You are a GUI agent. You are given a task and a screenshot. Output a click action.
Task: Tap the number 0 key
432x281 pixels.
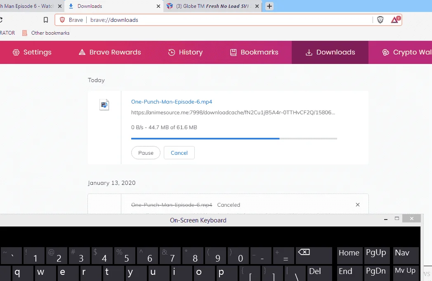tap(238, 256)
